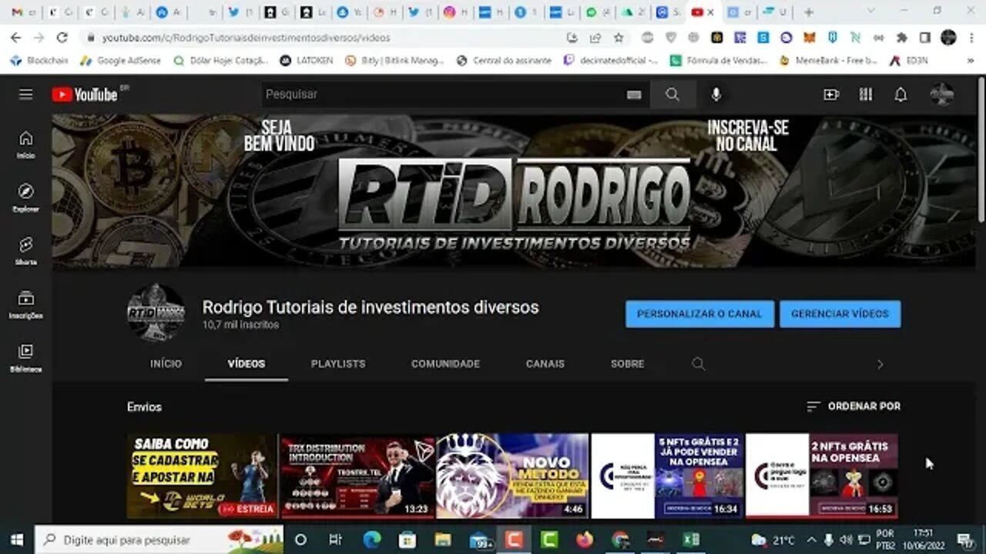Open the Windows notification center

click(965, 539)
